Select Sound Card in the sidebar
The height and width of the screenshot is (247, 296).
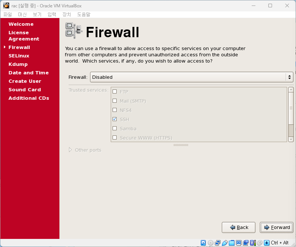coord(24,89)
